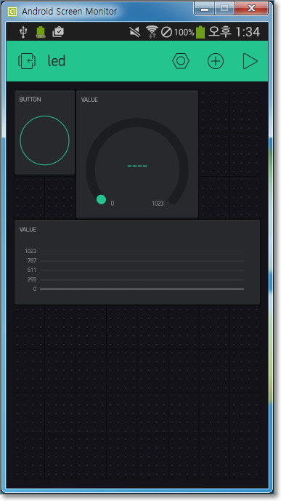Tap the clock showing 1:34

tap(247, 32)
